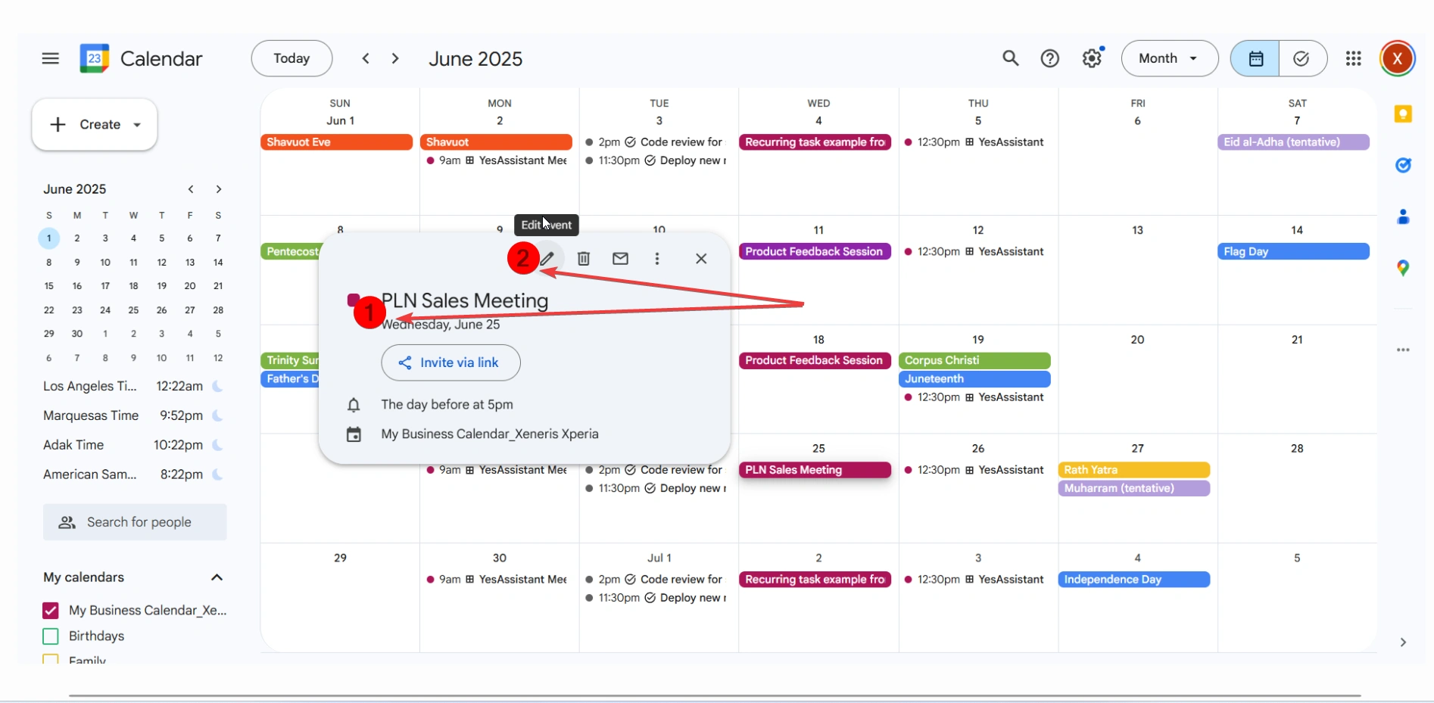1434x703 pixels.
Task: Open the event options three-dot menu
Action: click(656, 259)
